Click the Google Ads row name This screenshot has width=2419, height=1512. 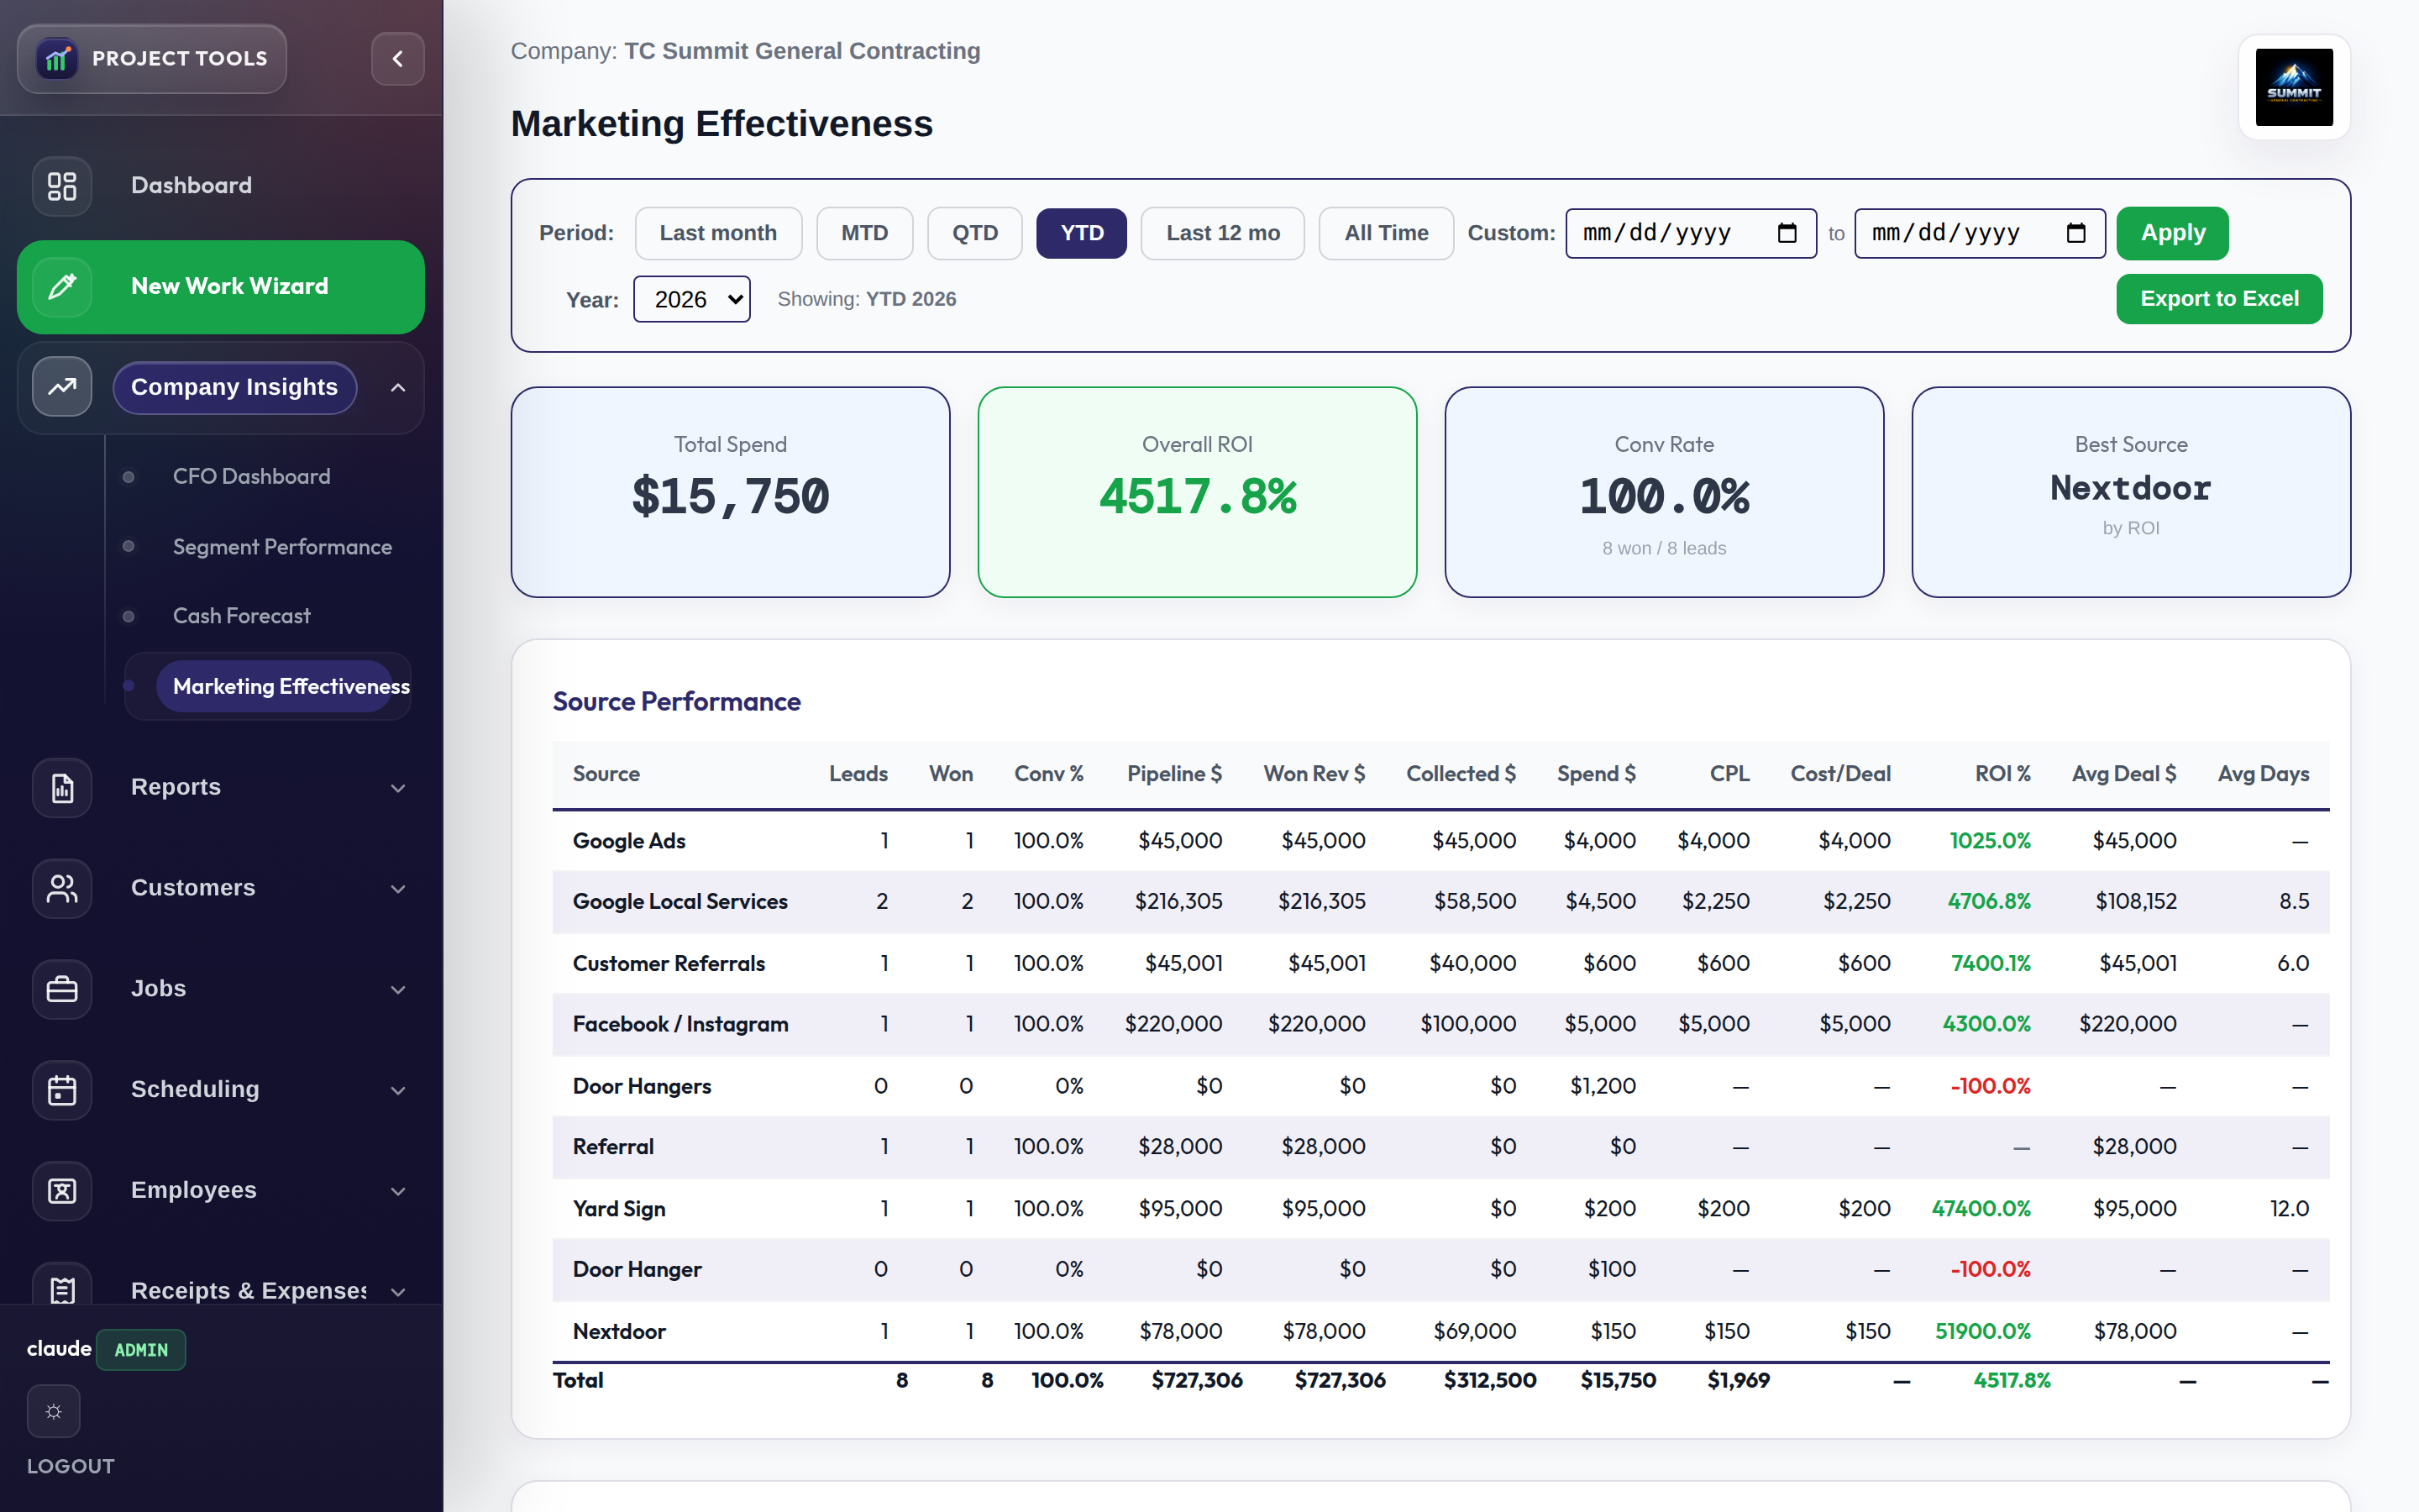click(x=629, y=841)
